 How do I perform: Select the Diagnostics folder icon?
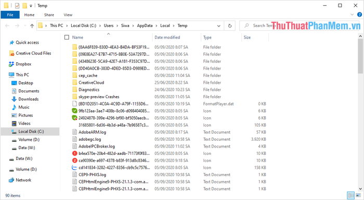(x=74, y=89)
